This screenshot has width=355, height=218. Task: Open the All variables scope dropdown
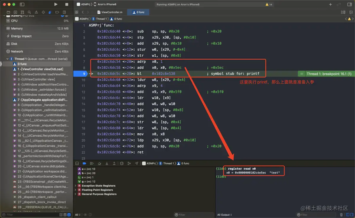click(78, 215)
